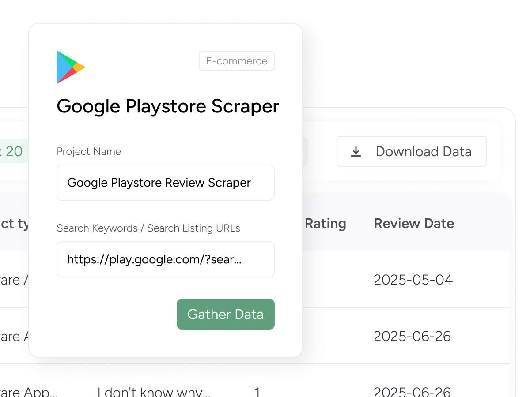Select the 2025-05-04 review date cell

click(x=413, y=280)
